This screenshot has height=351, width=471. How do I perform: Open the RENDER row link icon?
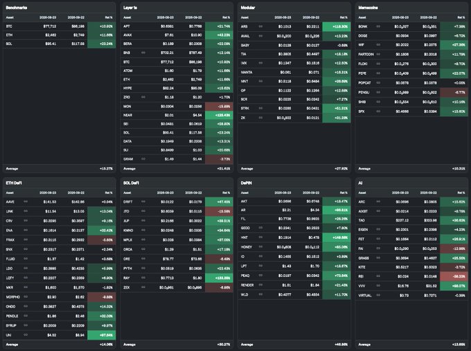(260, 285)
